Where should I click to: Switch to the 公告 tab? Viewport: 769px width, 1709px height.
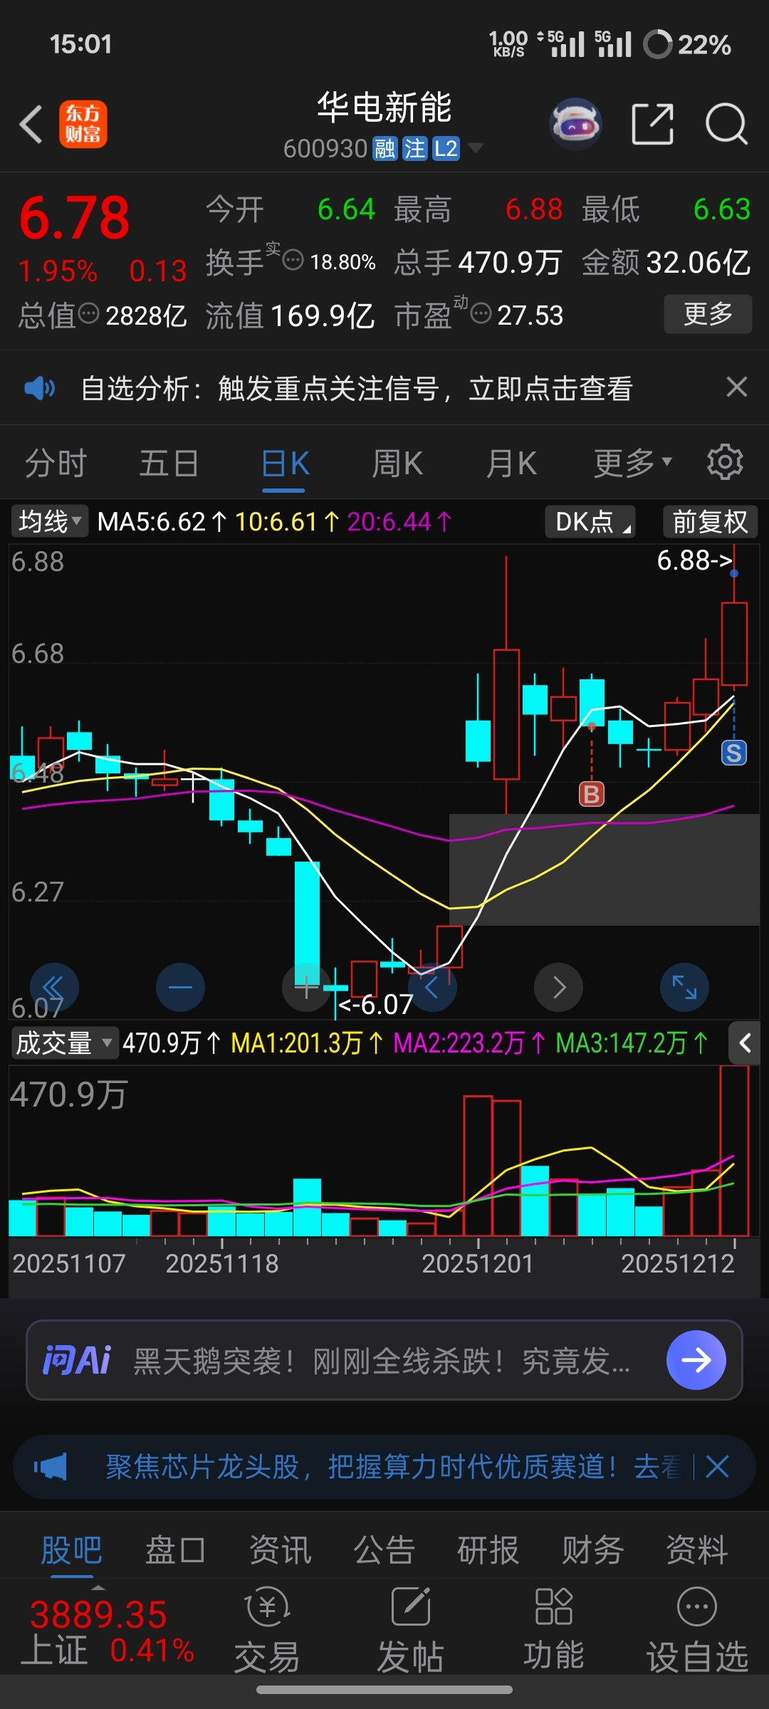point(384,1550)
